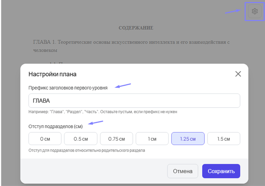Viewport: 265px width, 186px height.
Task: Click the СОДЕРЖАНИЕ heading in the document
Action: [x=136, y=28]
